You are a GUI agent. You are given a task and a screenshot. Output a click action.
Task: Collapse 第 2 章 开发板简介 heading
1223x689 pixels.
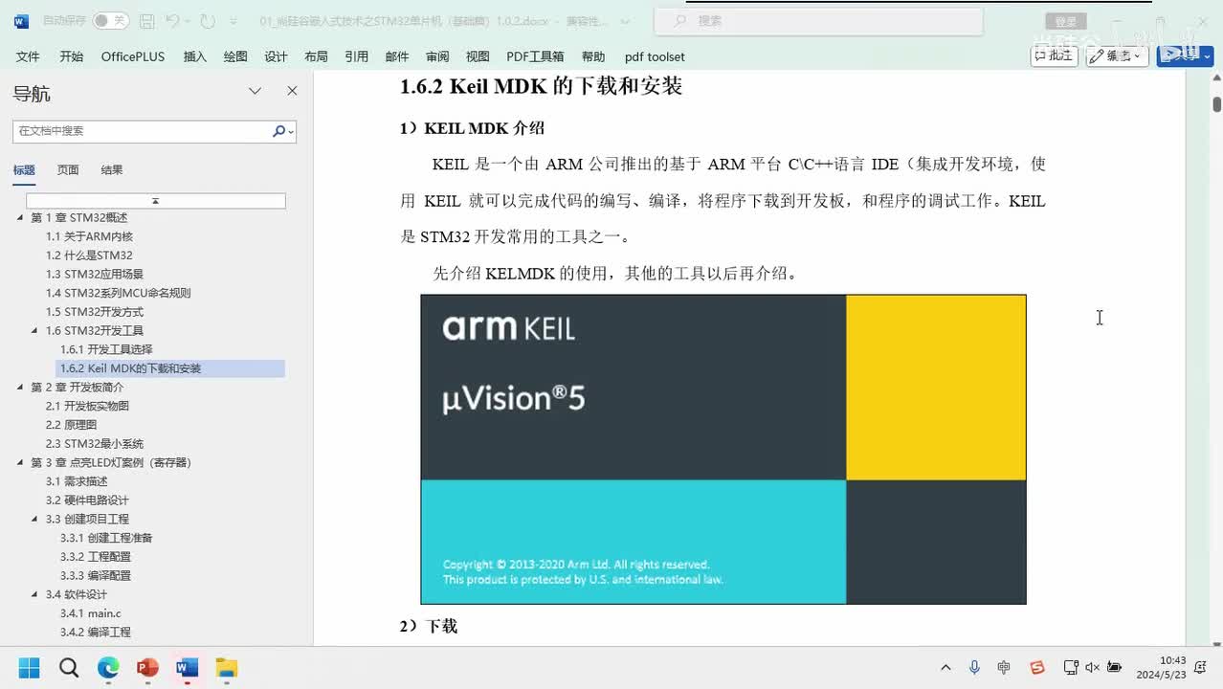pos(20,388)
